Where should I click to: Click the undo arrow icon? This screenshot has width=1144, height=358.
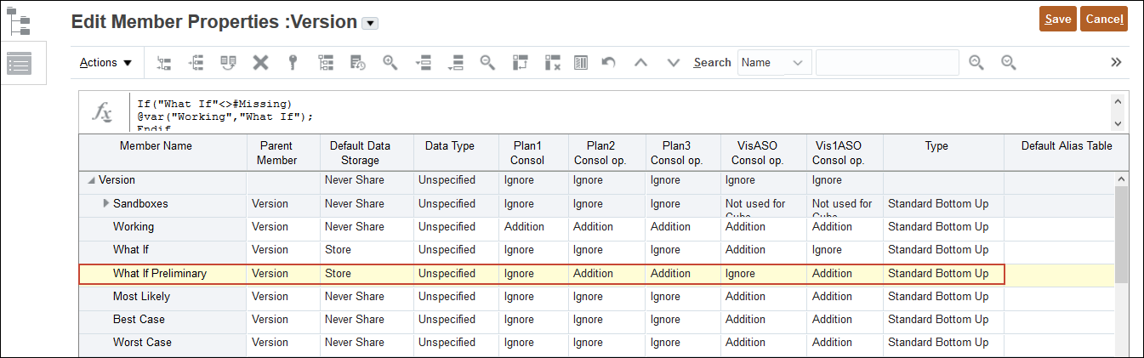(608, 62)
